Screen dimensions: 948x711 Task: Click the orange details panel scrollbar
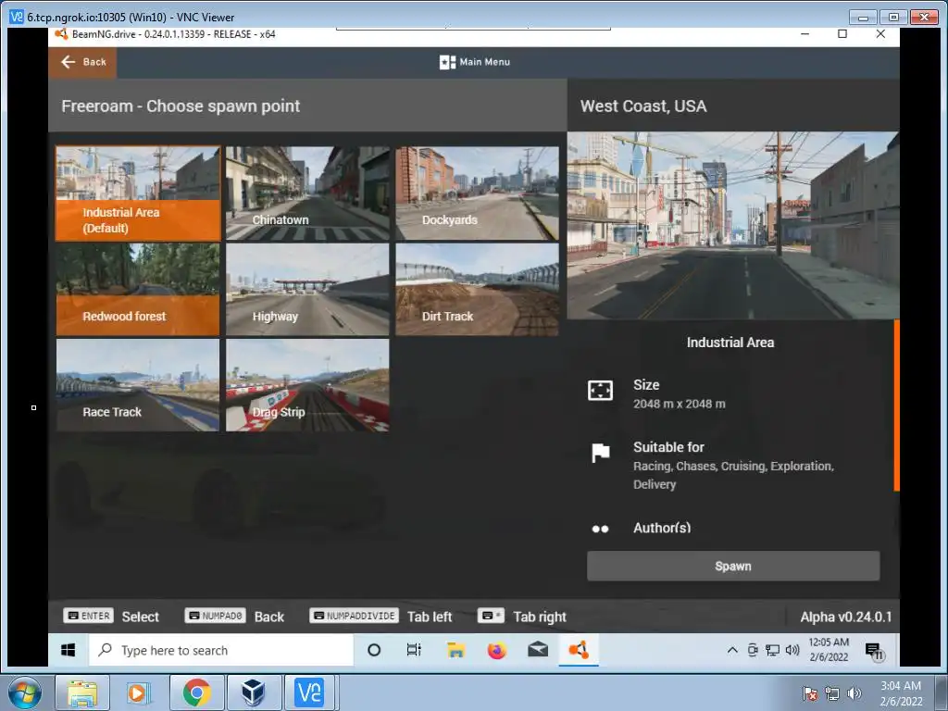pyautogui.click(x=896, y=405)
